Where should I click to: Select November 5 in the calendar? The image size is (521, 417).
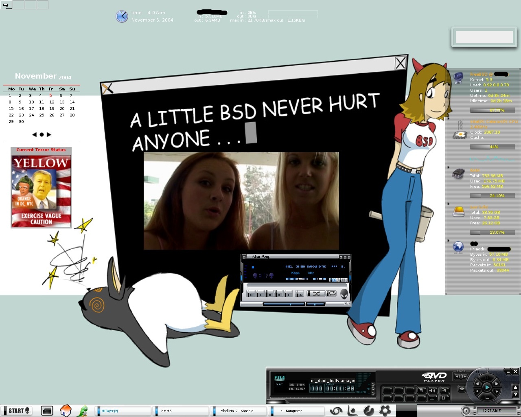pyautogui.click(x=50, y=95)
